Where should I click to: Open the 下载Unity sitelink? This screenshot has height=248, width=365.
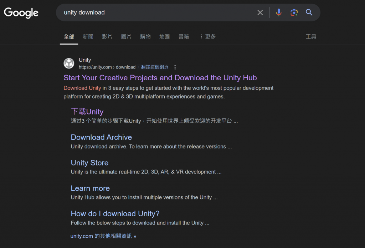tap(87, 112)
